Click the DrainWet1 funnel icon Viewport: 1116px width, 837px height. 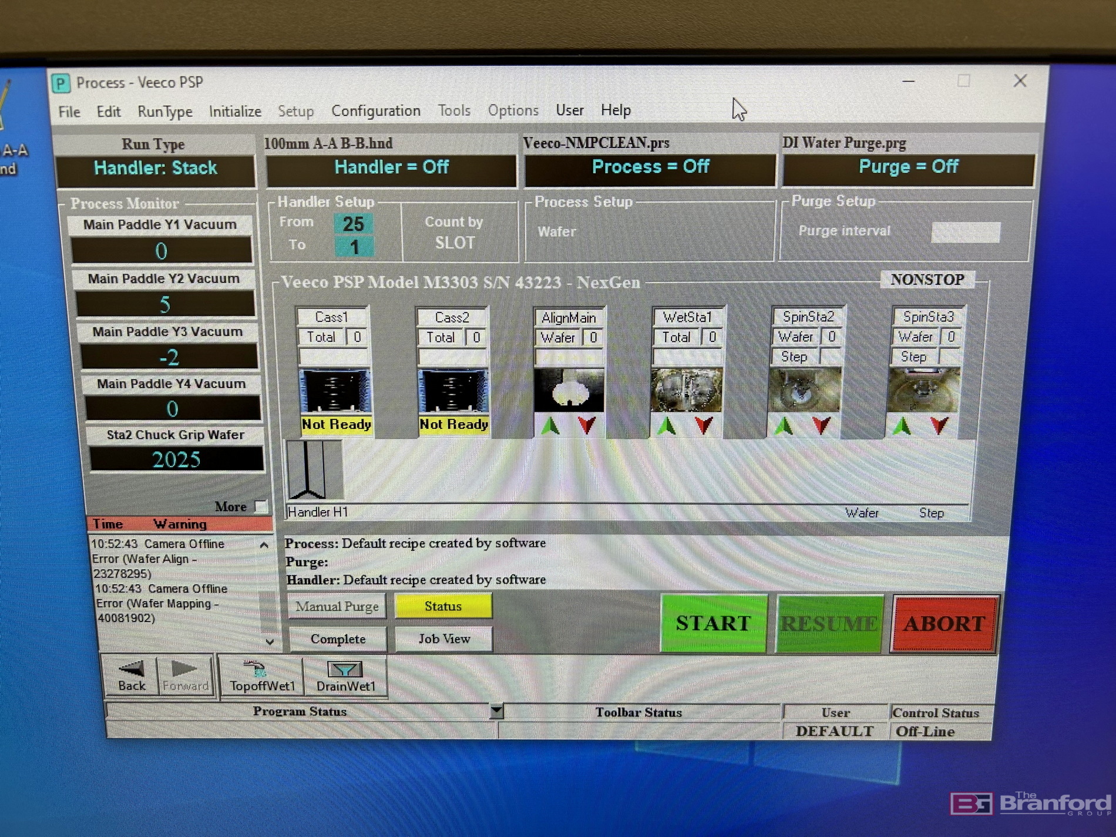coord(345,670)
